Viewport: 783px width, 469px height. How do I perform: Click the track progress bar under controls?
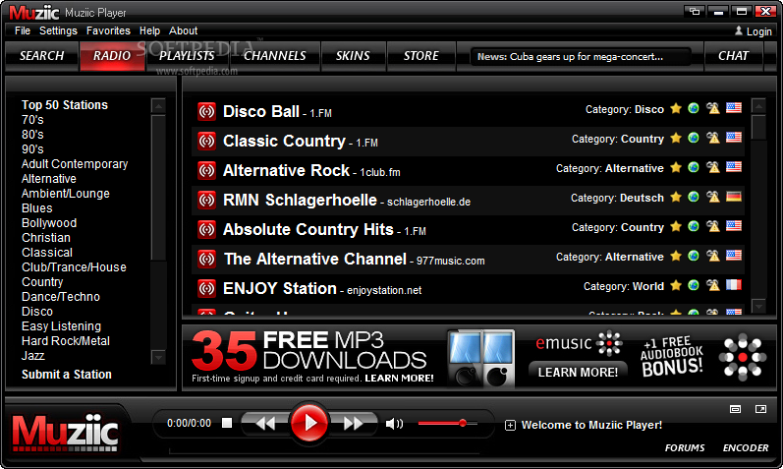tap(324, 452)
